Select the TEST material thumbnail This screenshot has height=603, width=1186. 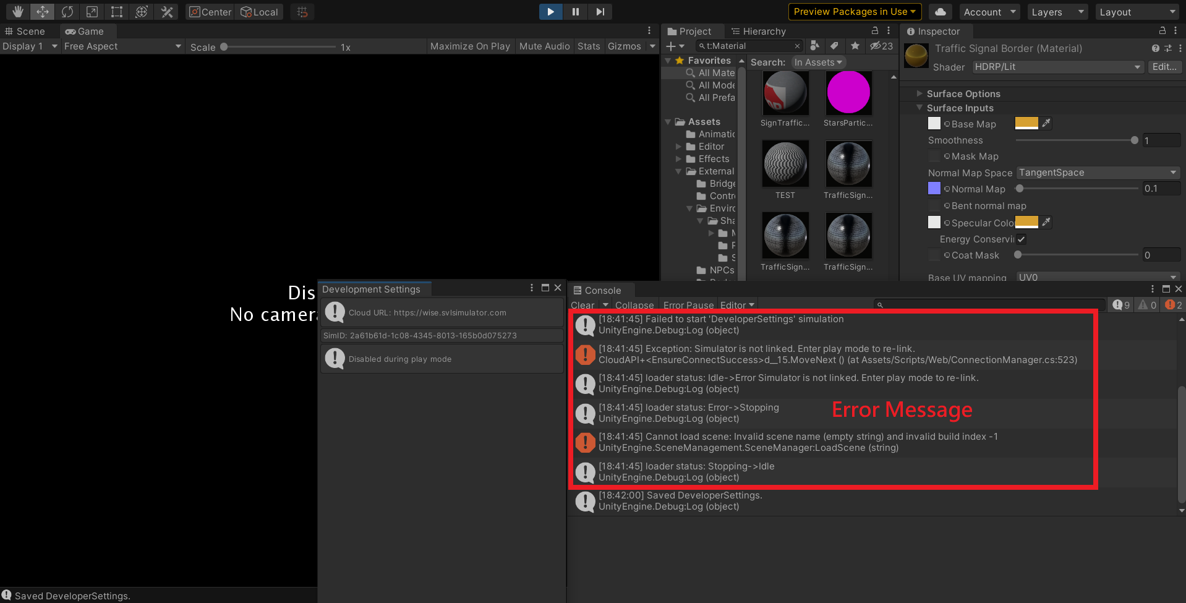pos(785,163)
